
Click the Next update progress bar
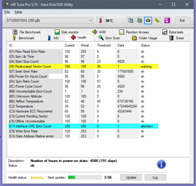tap(85, 177)
